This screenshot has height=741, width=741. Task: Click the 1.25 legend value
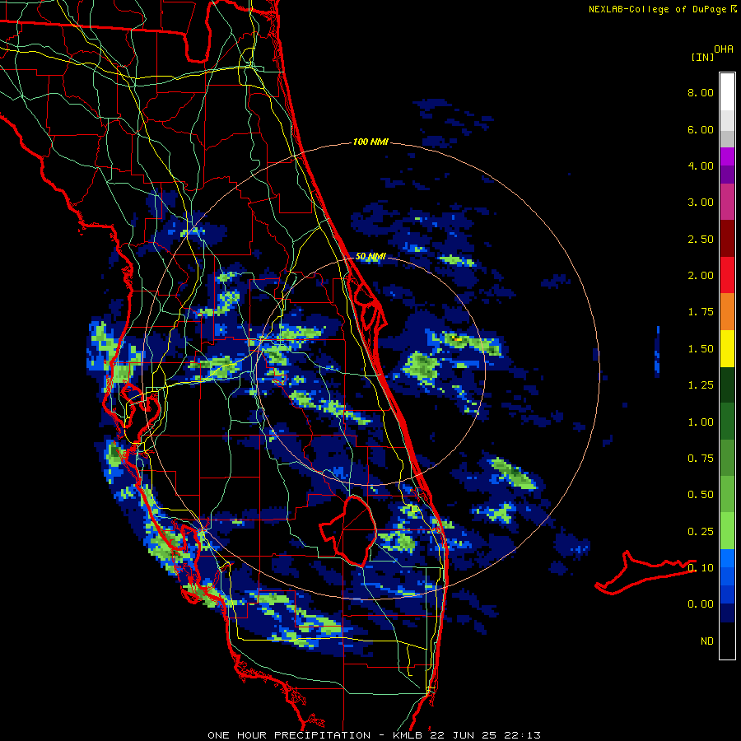(x=701, y=385)
